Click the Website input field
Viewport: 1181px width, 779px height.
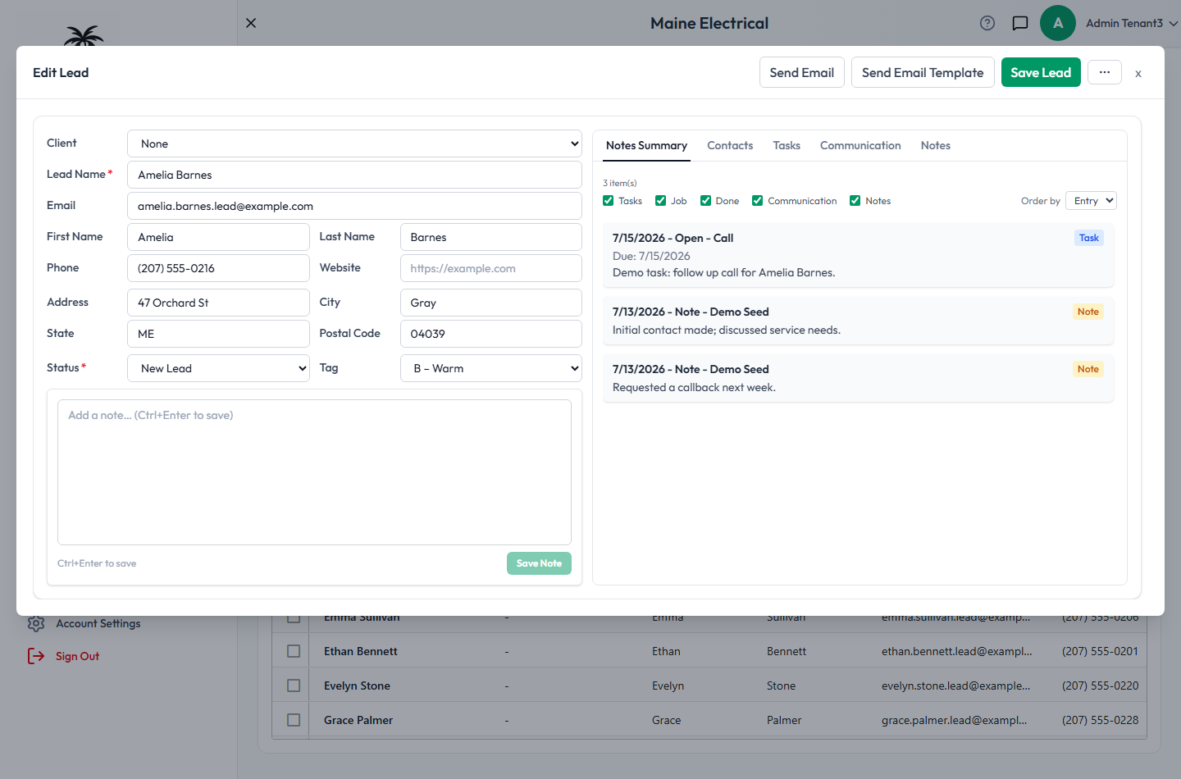coord(491,268)
